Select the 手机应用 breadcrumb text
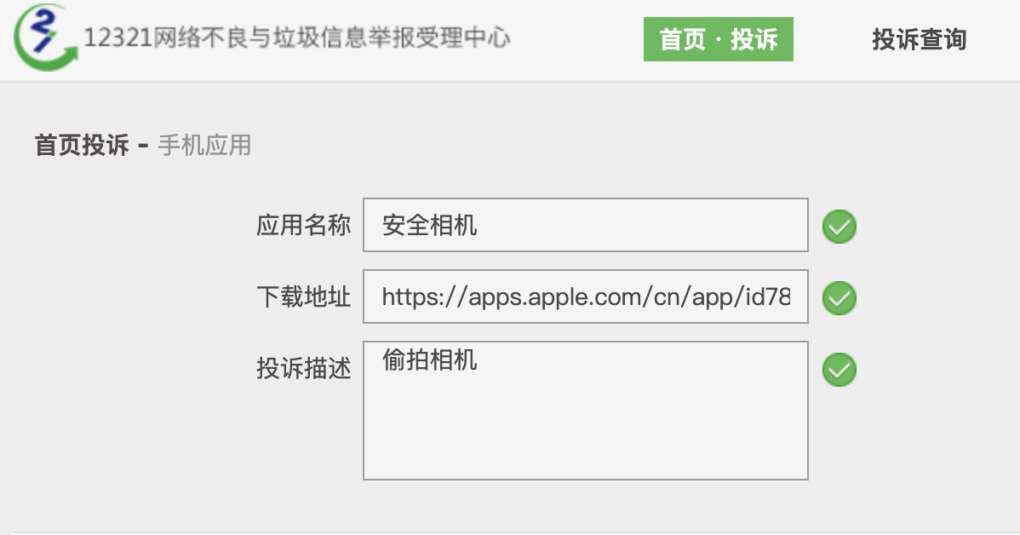1020x535 pixels. pyautogui.click(x=204, y=146)
